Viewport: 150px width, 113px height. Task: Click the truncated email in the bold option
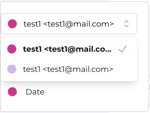point(78,50)
